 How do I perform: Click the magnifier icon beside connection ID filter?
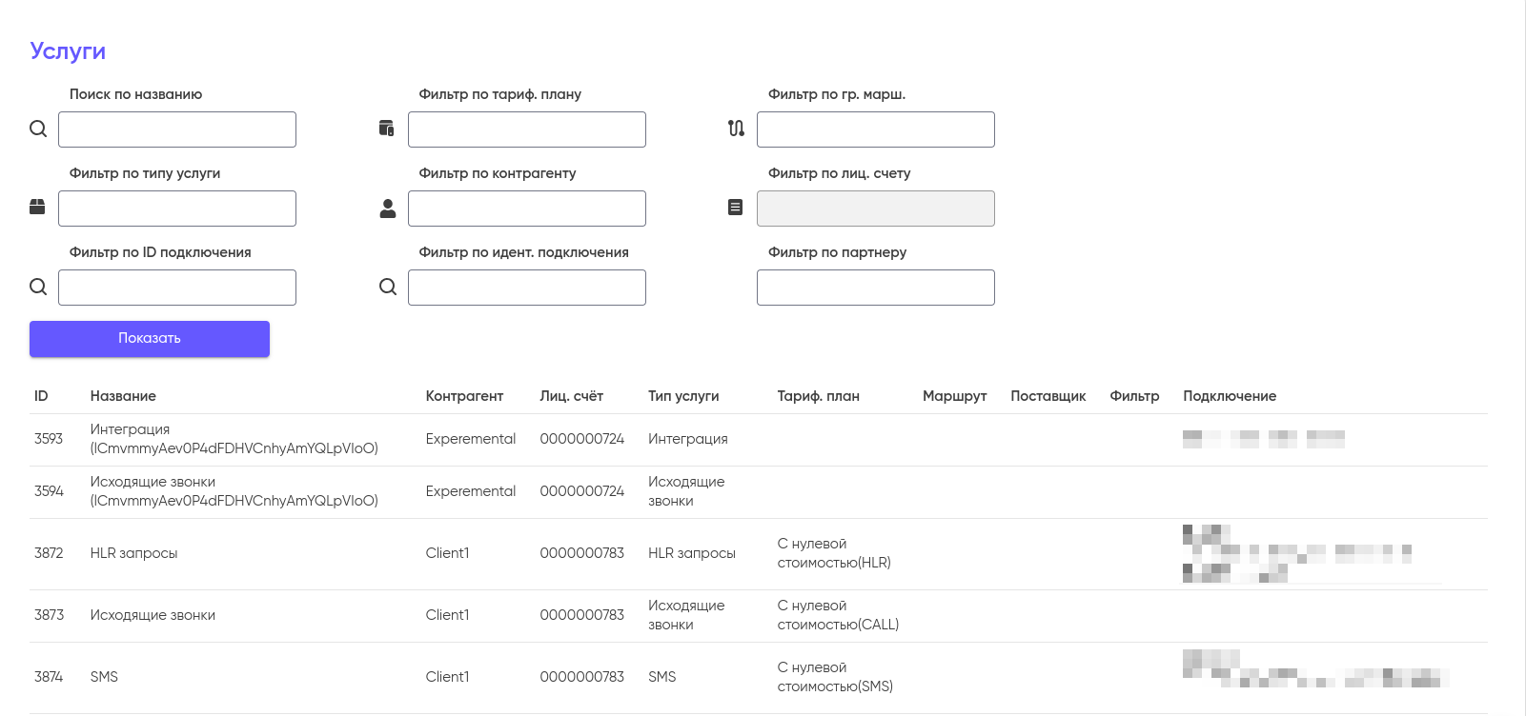click(x=38, y=287)
